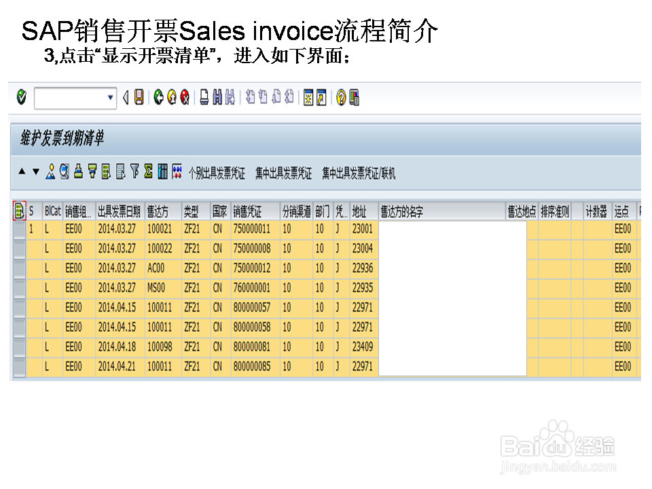Viewport: 652px width, 489px height.
Task: Click the 销售凭证 column header
Action: point(255,211)
